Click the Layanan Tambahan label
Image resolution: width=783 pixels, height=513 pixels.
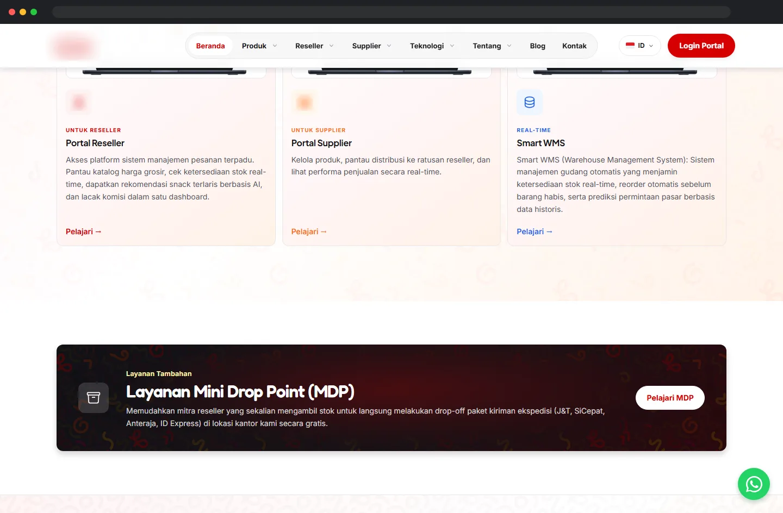[x=159, y=374]
